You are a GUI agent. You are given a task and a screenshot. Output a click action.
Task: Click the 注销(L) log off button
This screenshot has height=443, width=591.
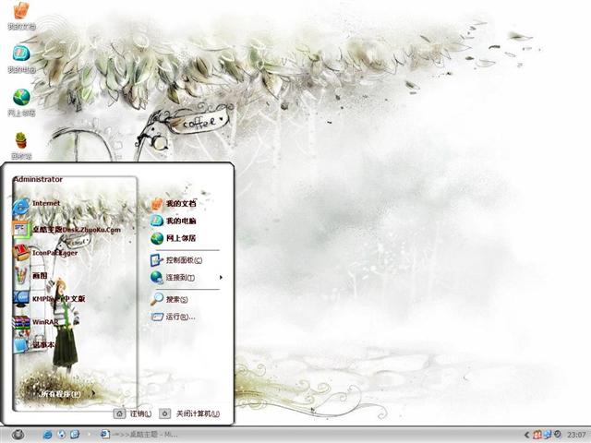(133, 413)
